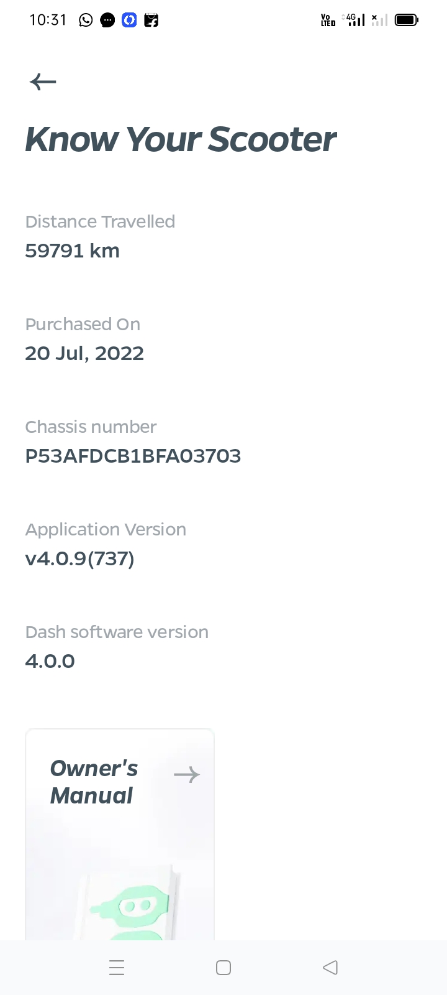The width and height of the screenshot is (447, 995).
Task: Tap Application Version v4.0.9(737)
Action: 79,558
